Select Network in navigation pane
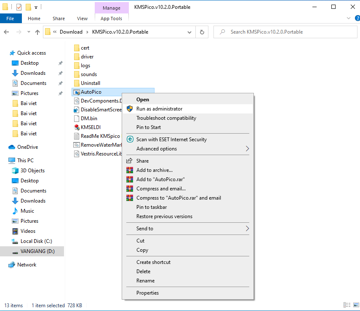360x311 pixels. [27, 265]
